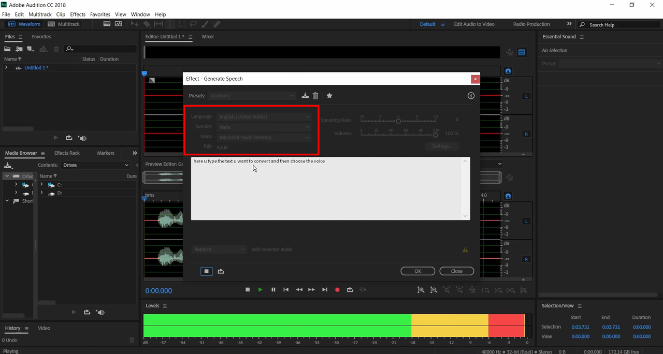Collapse Drives tree node in Media Browser

(x=7, y=176)
